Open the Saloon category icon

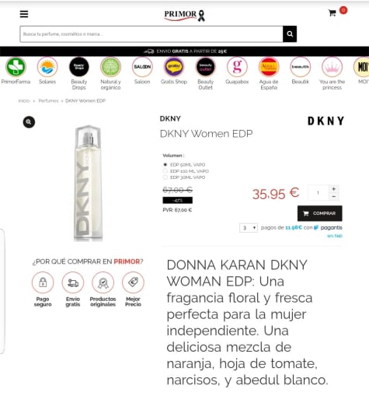pyautogui.click(x=142, y=67)
